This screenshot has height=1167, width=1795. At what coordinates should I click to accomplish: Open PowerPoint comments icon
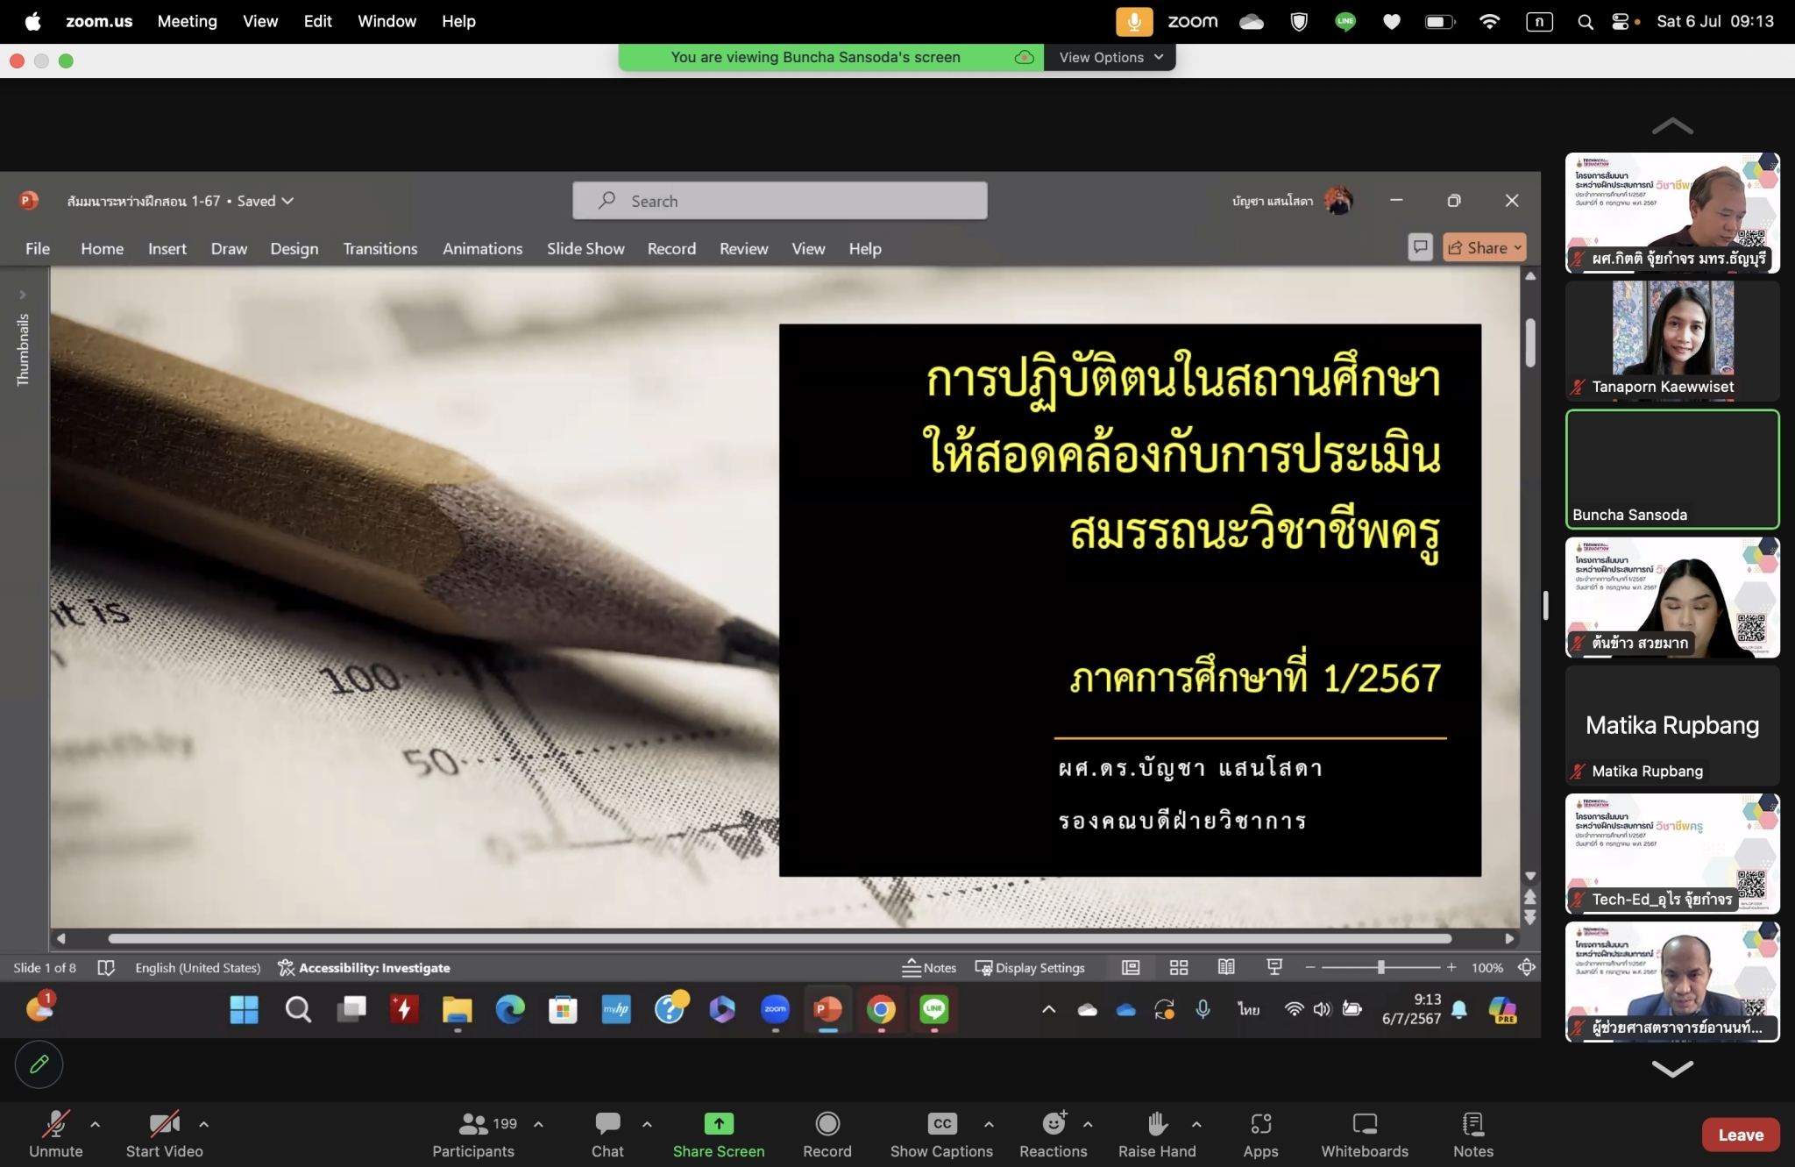tap(1420, 247)
